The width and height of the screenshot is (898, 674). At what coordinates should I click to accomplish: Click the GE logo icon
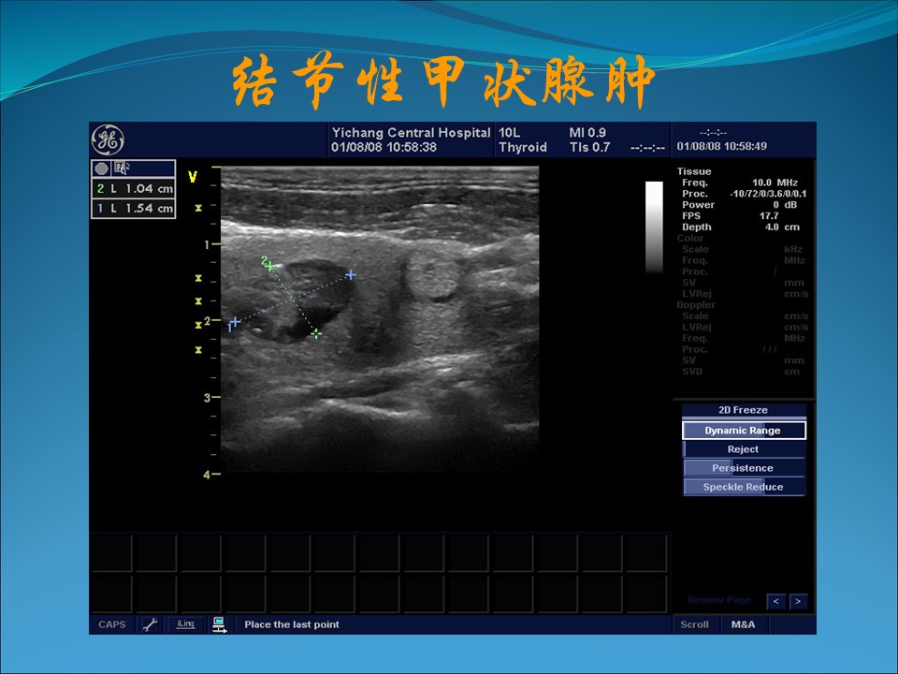[x=108, y=139]
